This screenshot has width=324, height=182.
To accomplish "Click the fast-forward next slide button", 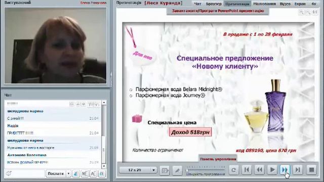I will click(285, 170).
